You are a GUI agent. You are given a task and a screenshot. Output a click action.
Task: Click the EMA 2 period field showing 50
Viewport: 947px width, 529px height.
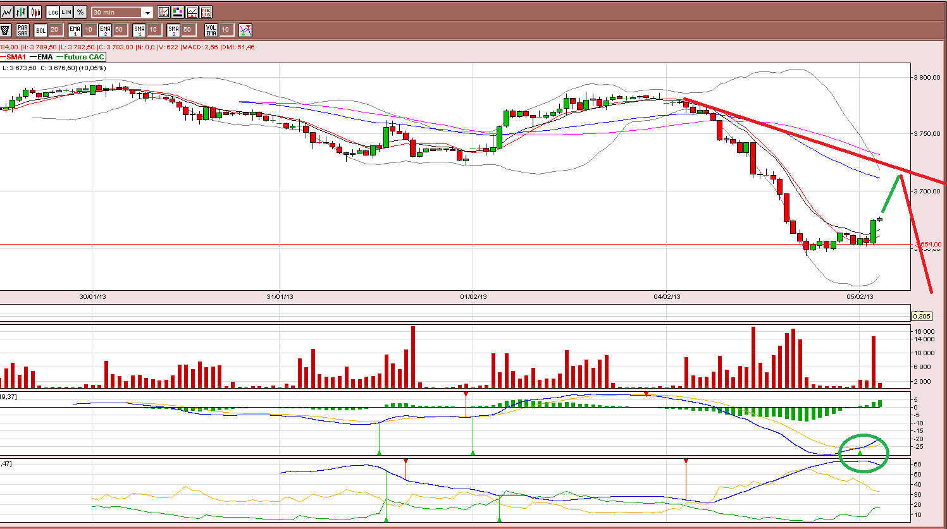pyautogui.click(x=120, y=30)
